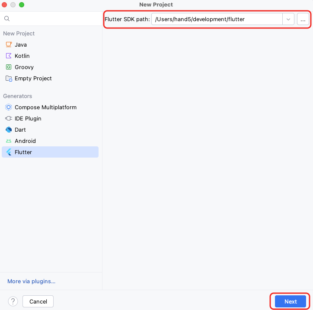313x310 pixels.
Task: Select the Java text label
Action: (x=21, y=44)
